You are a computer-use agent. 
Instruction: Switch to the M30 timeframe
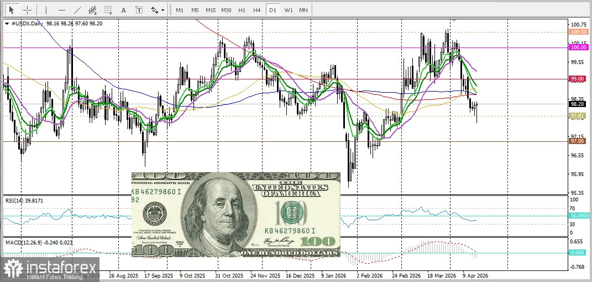point(226,10)
